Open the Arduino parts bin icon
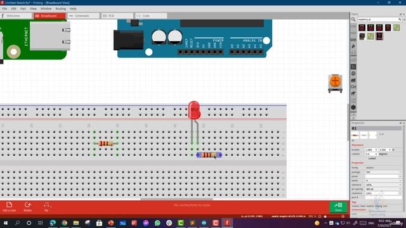This screenshot has width=406, height=228. tap(353, 39)
